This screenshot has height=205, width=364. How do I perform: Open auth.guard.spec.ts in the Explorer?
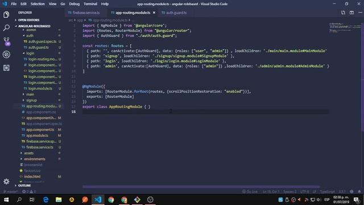[x=42, y=42]
